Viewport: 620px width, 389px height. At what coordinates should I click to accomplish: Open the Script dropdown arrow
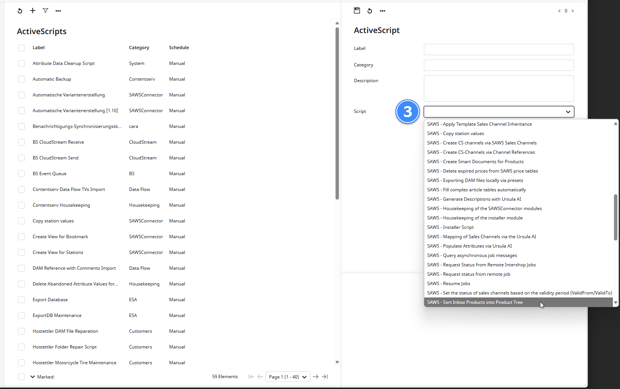(x=568, y=112)
